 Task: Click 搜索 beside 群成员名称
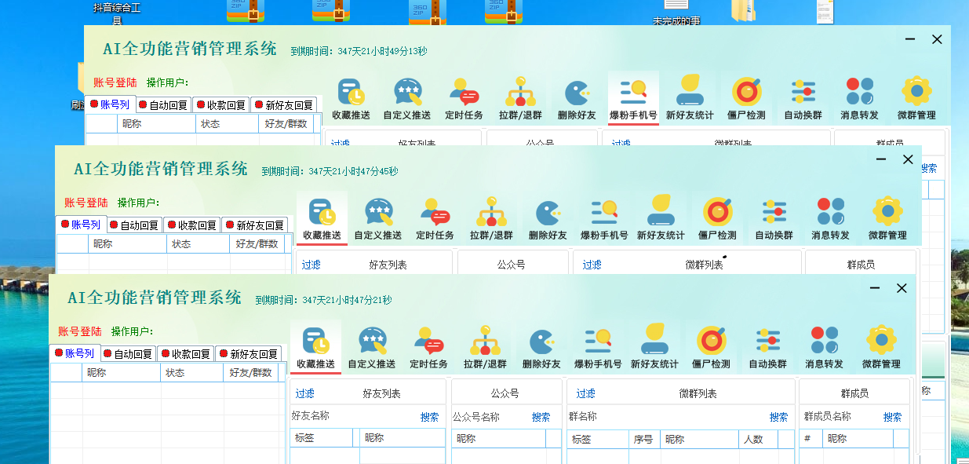tap(892, 417)
